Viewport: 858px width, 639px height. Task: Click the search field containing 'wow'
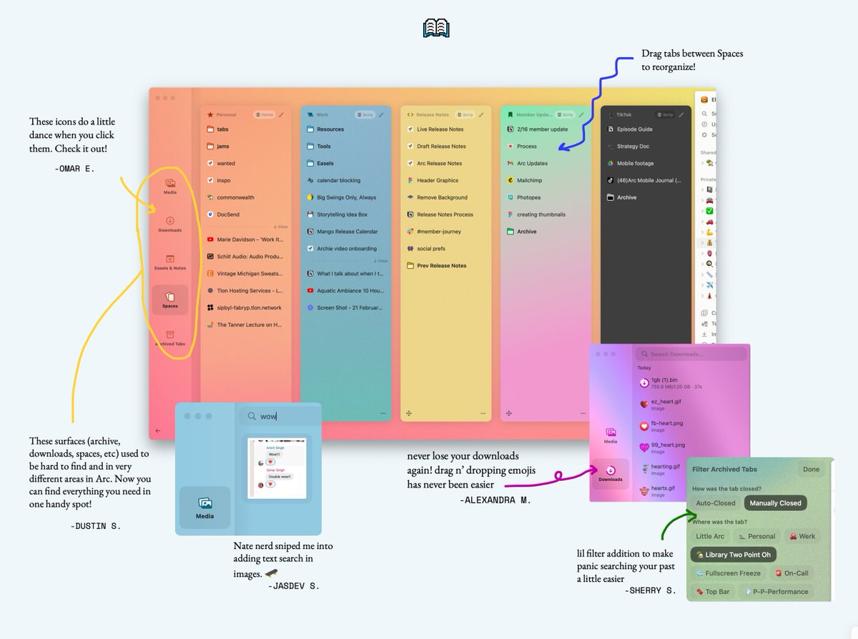pyautogui.click(x=280, y=417)
